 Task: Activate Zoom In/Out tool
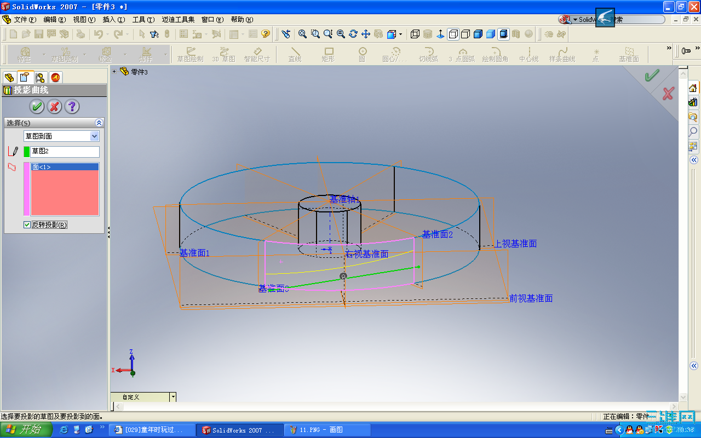click(x=327, y=34)
